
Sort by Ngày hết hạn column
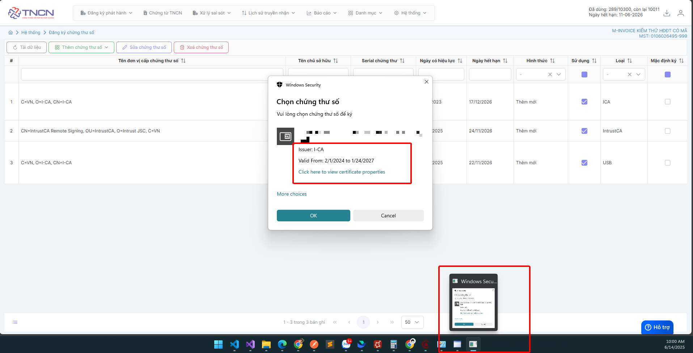pos(505,61)
